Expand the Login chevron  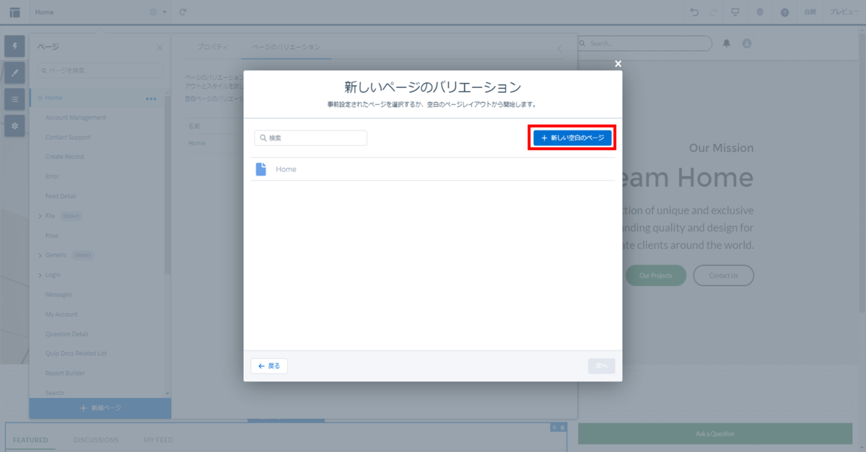[x=40, y=275]
